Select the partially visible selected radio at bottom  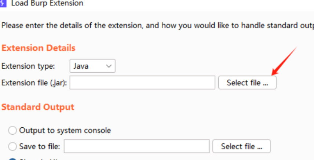point(13,159)
